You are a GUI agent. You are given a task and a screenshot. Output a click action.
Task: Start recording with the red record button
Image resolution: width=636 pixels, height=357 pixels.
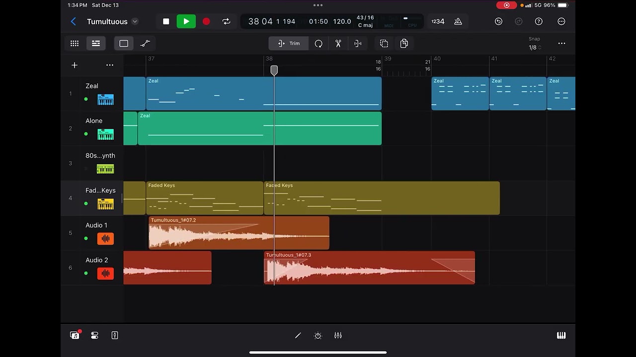206,21
